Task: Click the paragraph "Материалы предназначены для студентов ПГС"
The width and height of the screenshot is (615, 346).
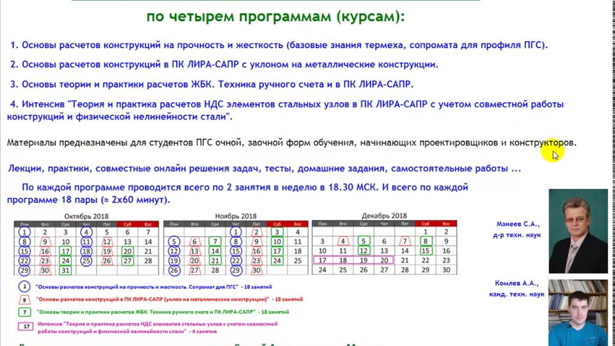Action: point(292,143)
